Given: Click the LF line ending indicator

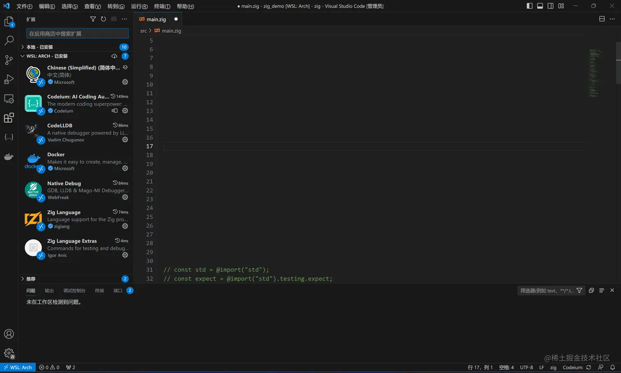Looking at the screenshot, I should point(542,367).
